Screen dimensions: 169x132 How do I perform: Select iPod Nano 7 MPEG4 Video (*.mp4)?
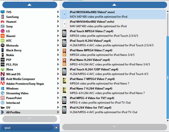[113, 81]
